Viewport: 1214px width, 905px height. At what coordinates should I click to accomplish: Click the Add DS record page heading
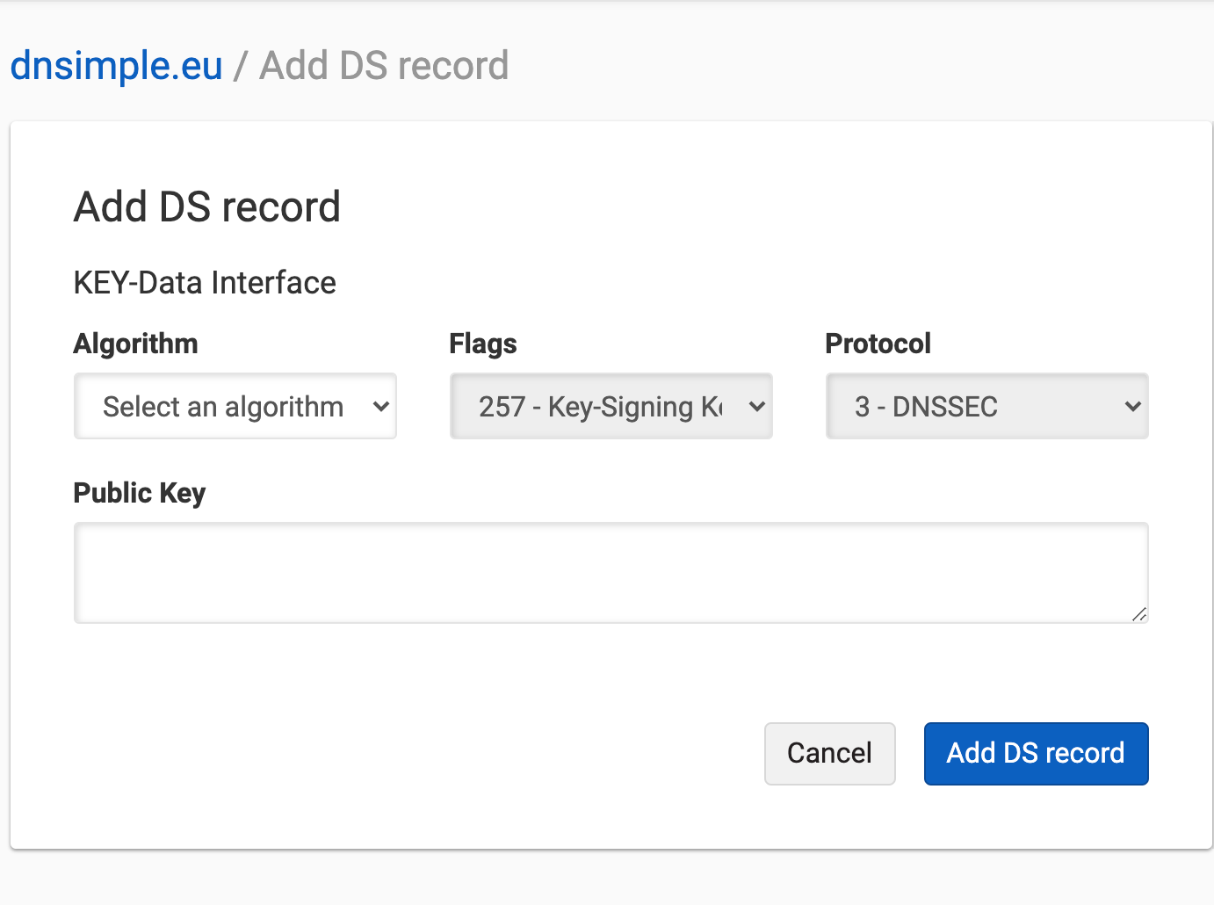206,206
